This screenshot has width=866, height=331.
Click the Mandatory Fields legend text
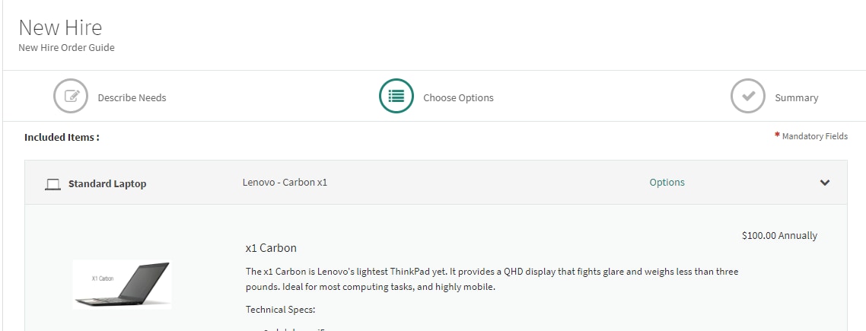815,136
